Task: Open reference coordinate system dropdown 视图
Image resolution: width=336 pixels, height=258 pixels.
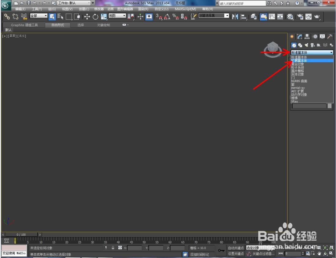Action: coord(117,16)
